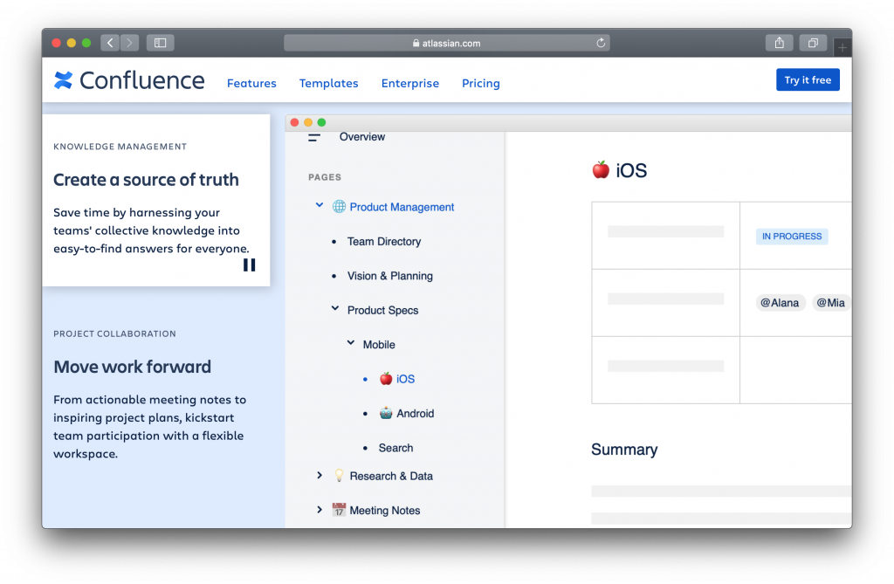Click the lock icon in address bar
Image resolution: width=894 pixels, height=584 pixels.
point(416,43)
